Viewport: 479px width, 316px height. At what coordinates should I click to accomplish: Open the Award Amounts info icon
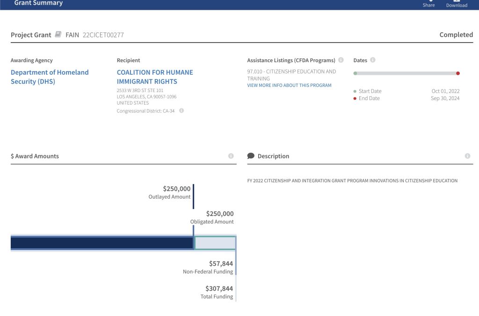(x=231, y=156)
